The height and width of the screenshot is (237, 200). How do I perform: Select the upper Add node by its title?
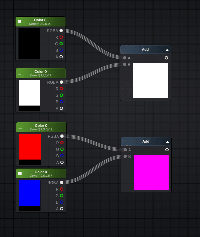145,50
